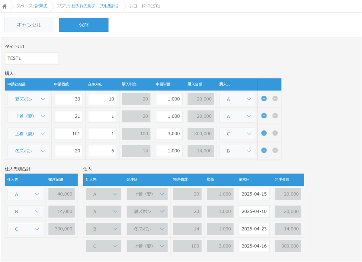Open 購入元 dropdown showing C
362x262 pixels.
pyautogui.click(x=237, y=134)
